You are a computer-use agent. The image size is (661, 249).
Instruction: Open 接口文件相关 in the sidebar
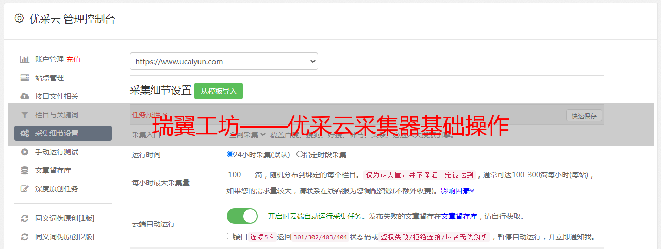pos(57,96)
